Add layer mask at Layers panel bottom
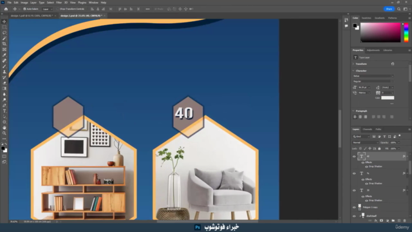 tap(382, 220)
